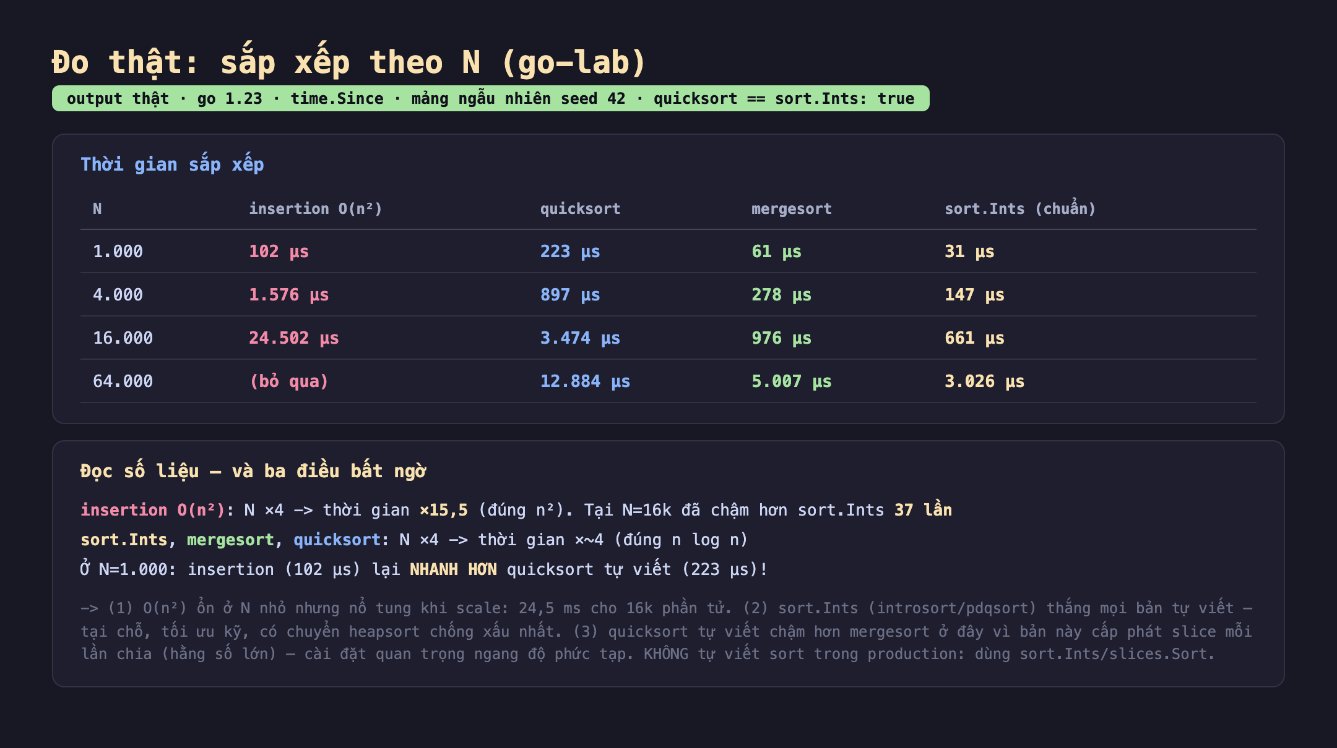Click the '31 µs' sort.Ints cell
This screenshot has width=1337, height=748.
pos(969,252)
